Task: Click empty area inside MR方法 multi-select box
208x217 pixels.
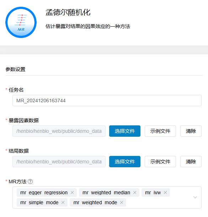Action: click(159, 202)
